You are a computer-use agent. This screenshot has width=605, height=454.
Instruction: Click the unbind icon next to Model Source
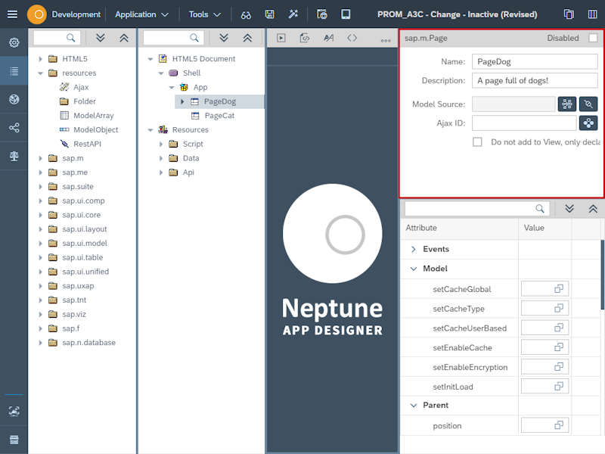click(x=587, y=104)
